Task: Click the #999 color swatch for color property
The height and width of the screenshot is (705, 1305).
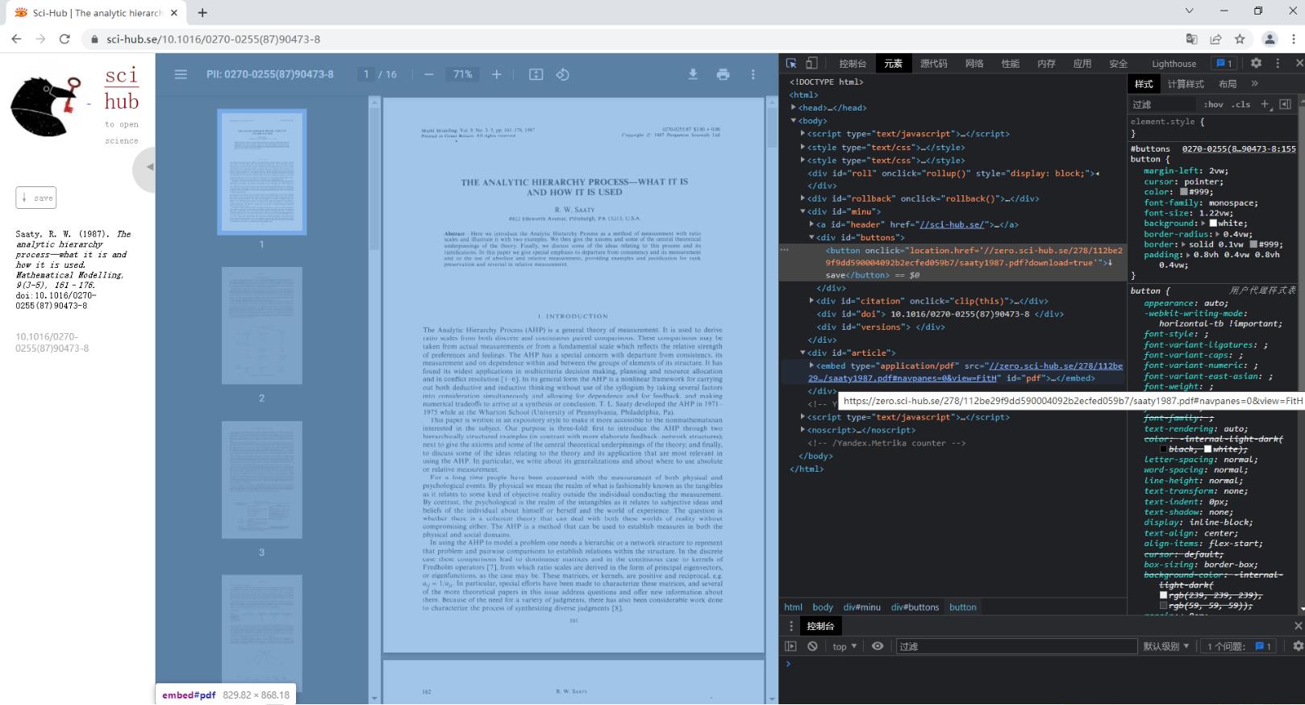Action: click(x=1184, y=192)
